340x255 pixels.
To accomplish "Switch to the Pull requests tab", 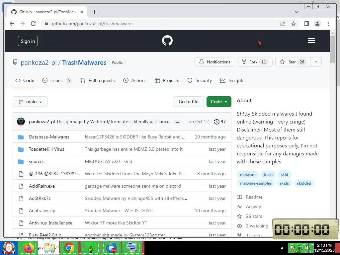I will [97, 80].
